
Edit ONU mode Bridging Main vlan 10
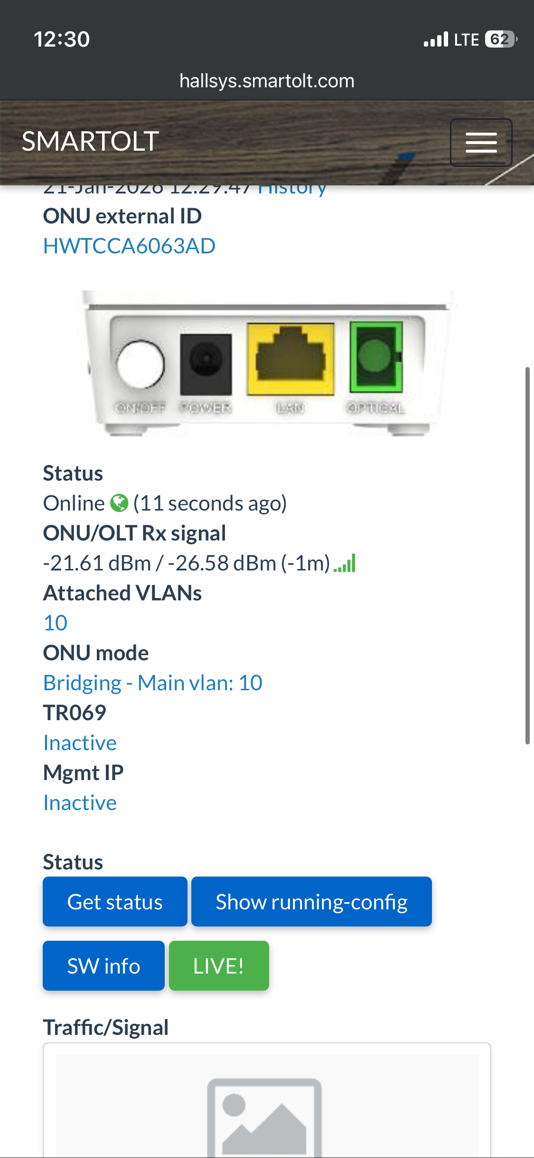click(153, 683)
